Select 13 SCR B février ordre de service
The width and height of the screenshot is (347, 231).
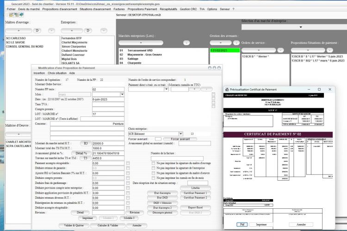pyautogui.click(x=255, y=56)
